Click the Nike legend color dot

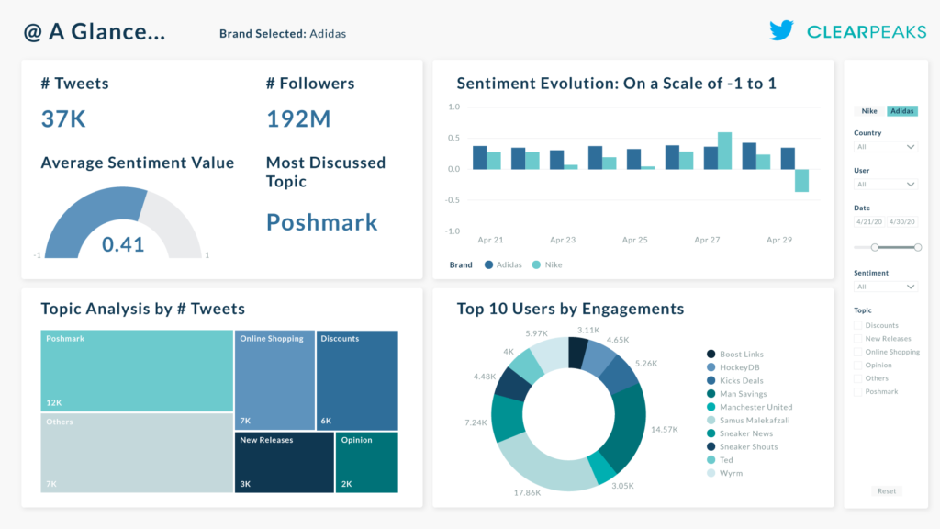point(536,264)
